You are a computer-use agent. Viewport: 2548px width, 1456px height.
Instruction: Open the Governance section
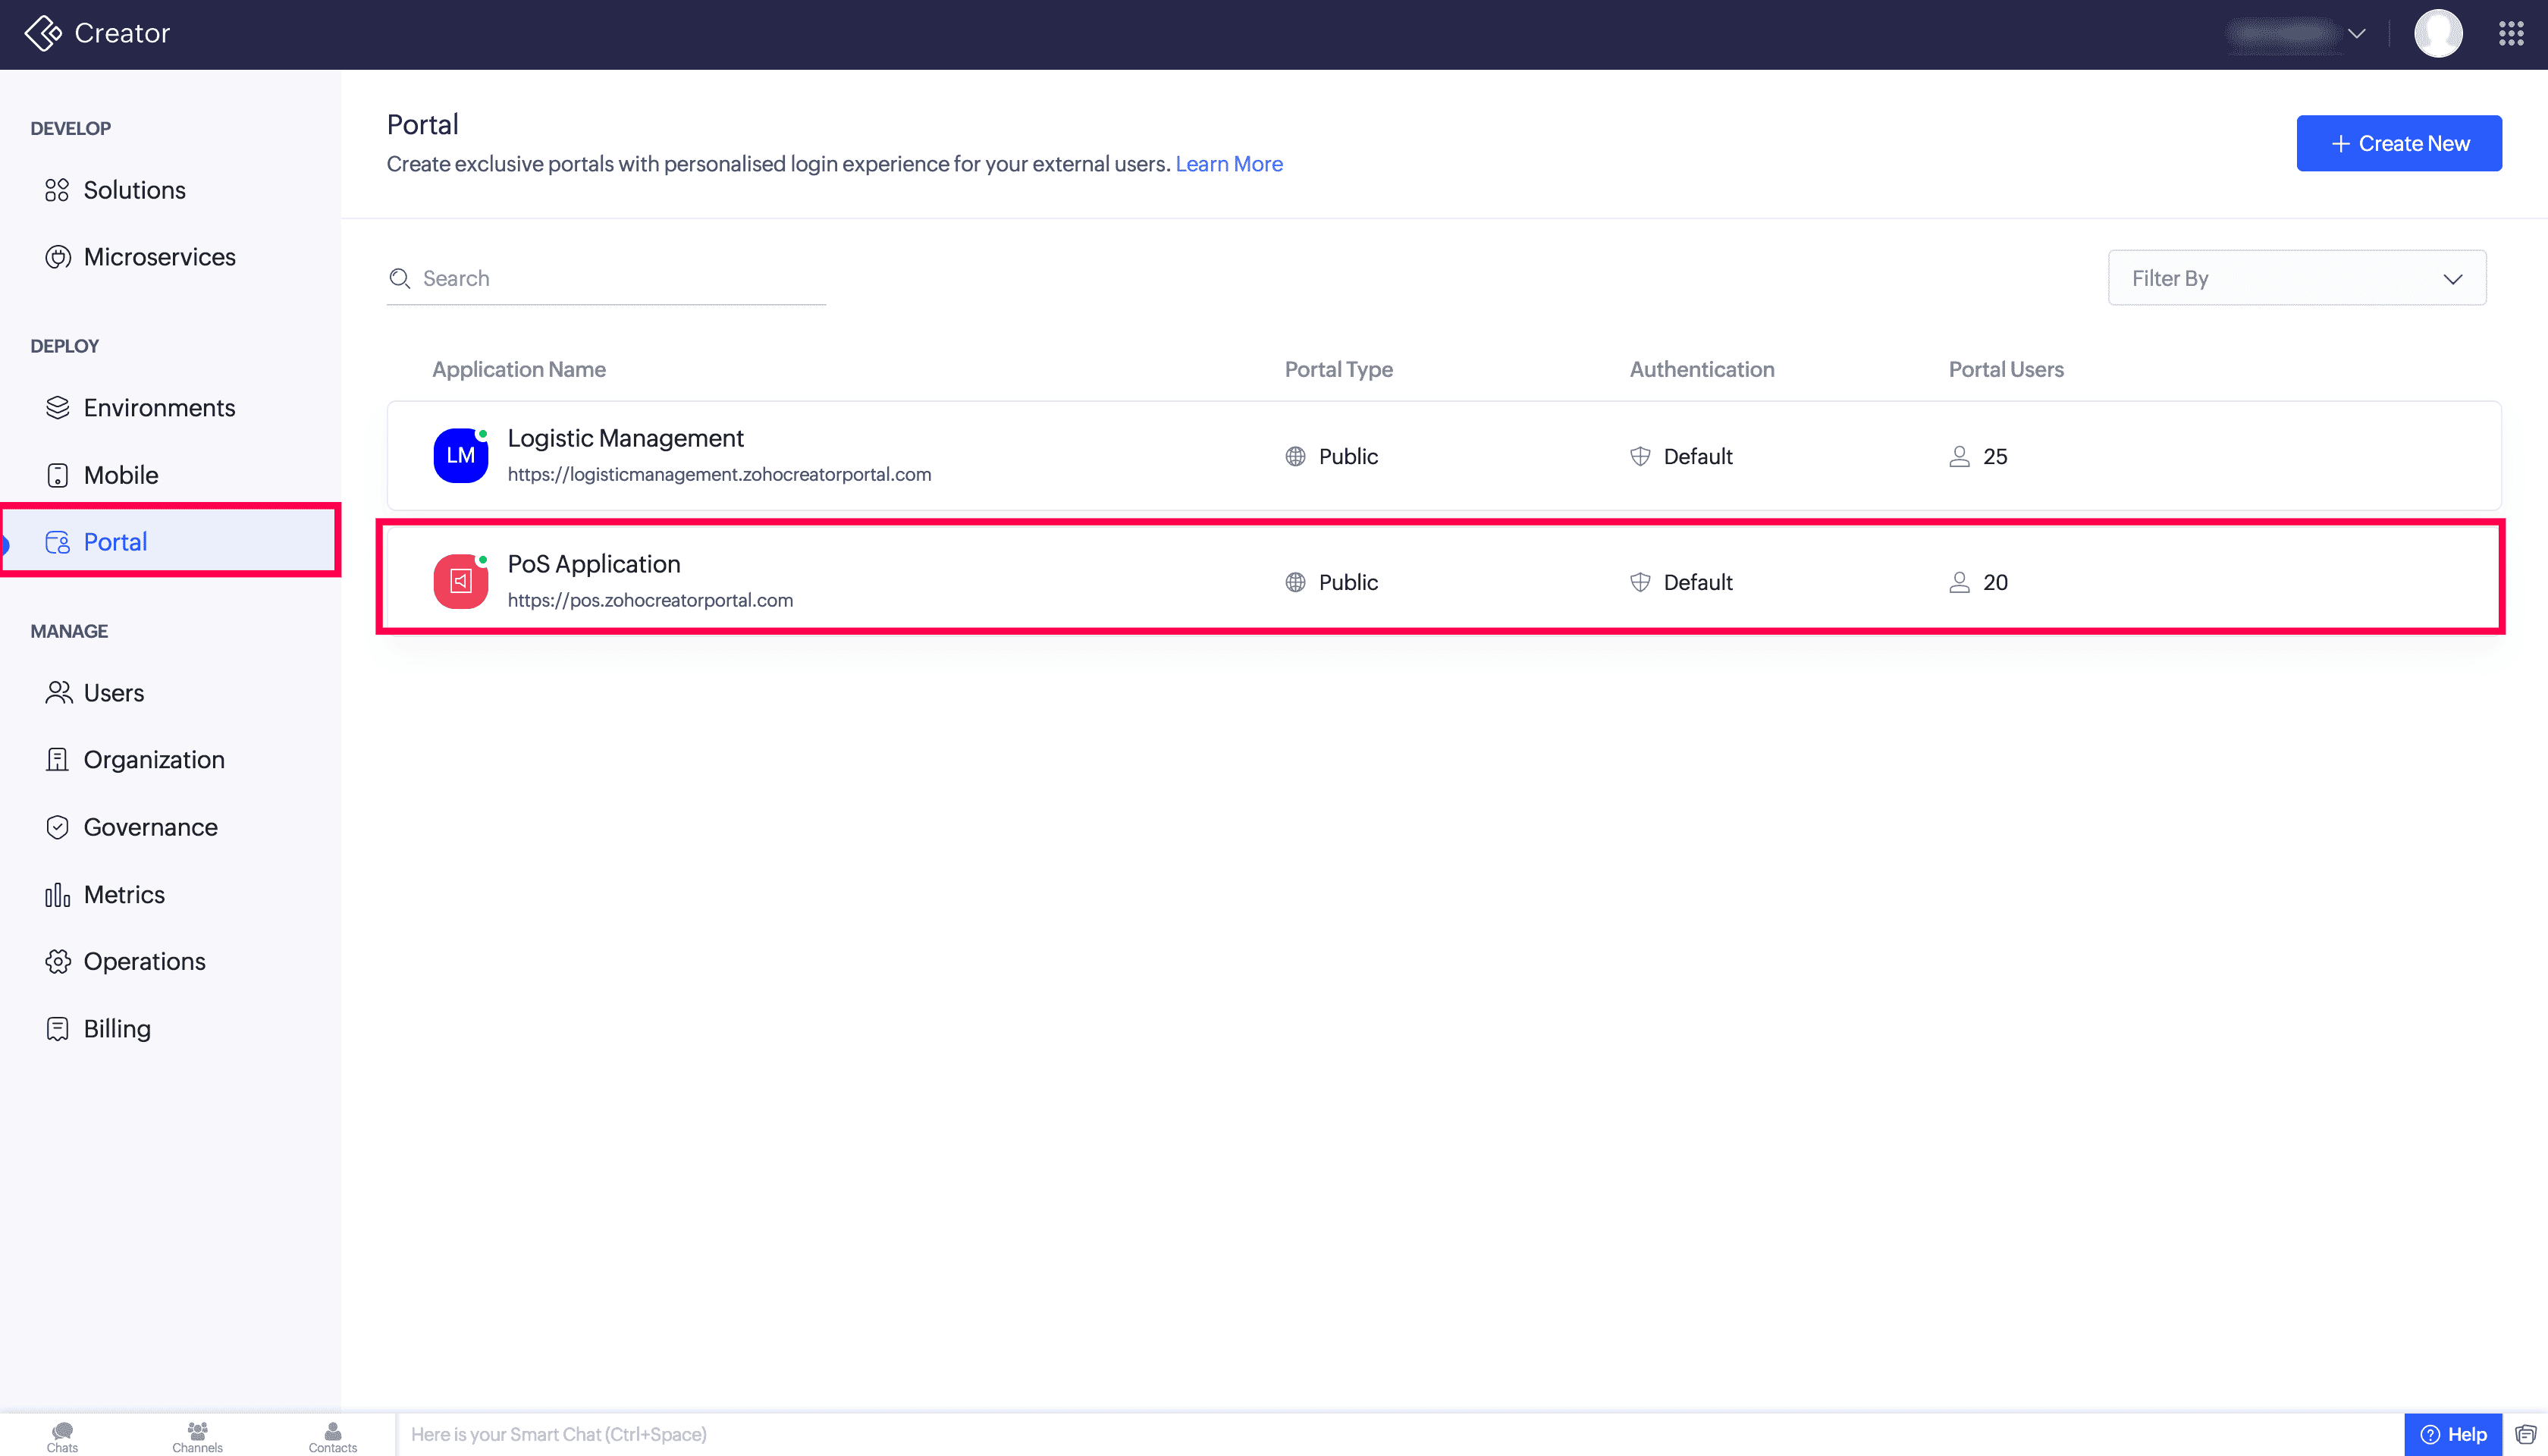[x=150, y=827]
